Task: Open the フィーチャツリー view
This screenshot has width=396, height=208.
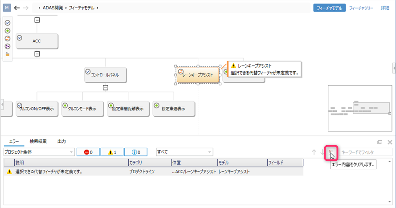Action: (361, 8)
